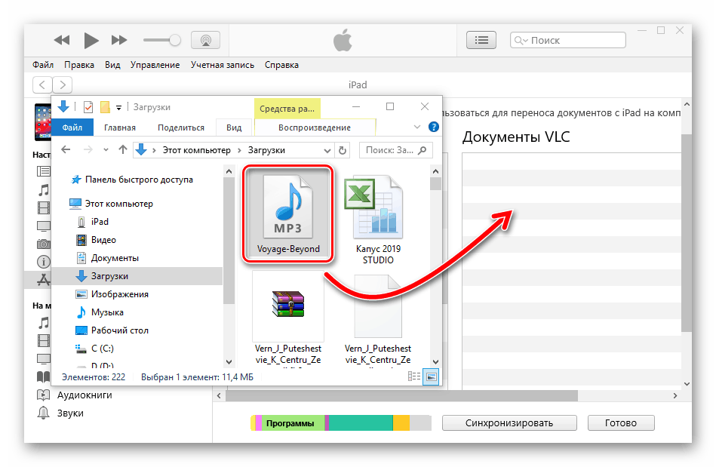Open Видео in the Explorer navigation tree
716x467 pixels.
(103, 240)
